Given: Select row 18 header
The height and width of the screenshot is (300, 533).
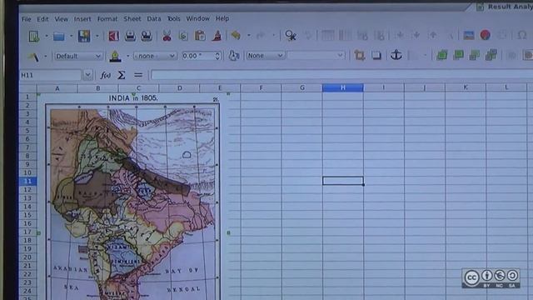Looking at the screenshot, I should [27, 241].
